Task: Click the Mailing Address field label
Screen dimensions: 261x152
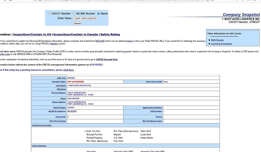Action: (x=59, y=102)
